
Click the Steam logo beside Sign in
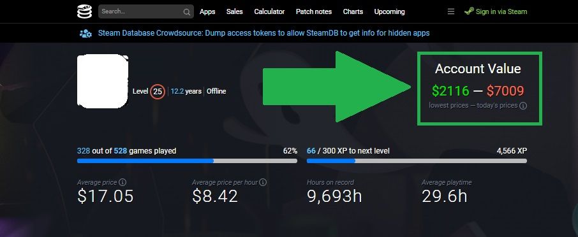click(x=469, y=11)
